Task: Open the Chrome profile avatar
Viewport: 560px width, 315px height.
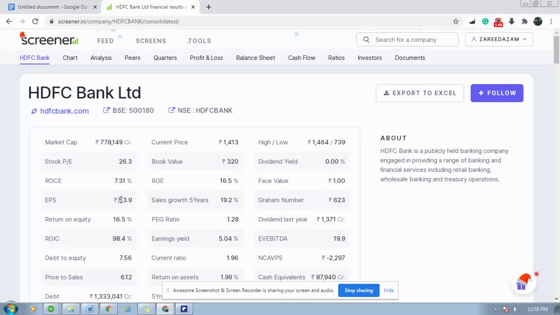Action: coord(538,21)
